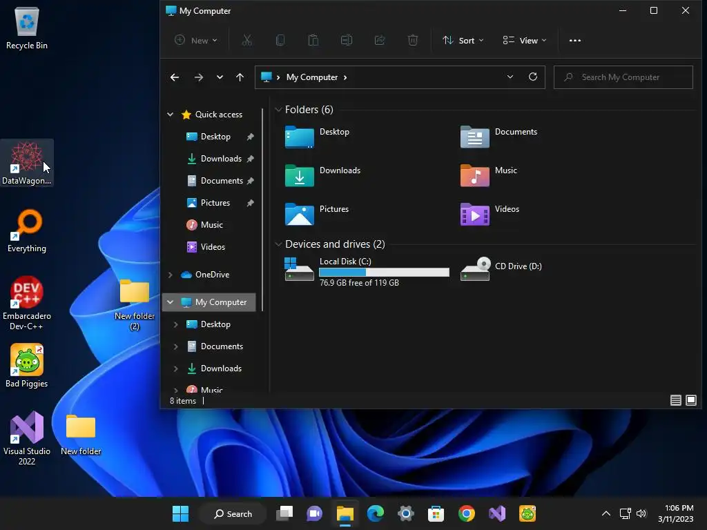The height and width of the screenshot is (530, 707).
Task: Select the DataWagon desktop shortcut
Action: [27, 163]
